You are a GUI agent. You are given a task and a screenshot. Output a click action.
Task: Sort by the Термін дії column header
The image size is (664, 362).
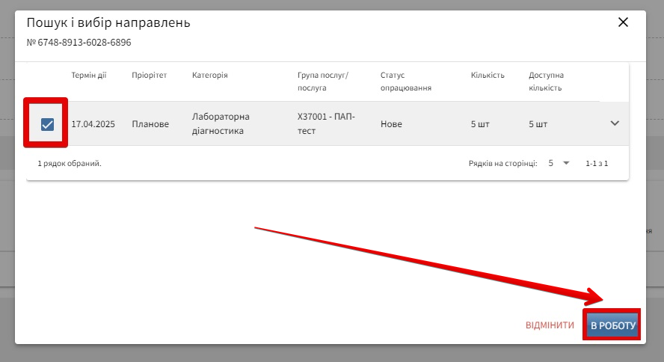tap(90, 76)
